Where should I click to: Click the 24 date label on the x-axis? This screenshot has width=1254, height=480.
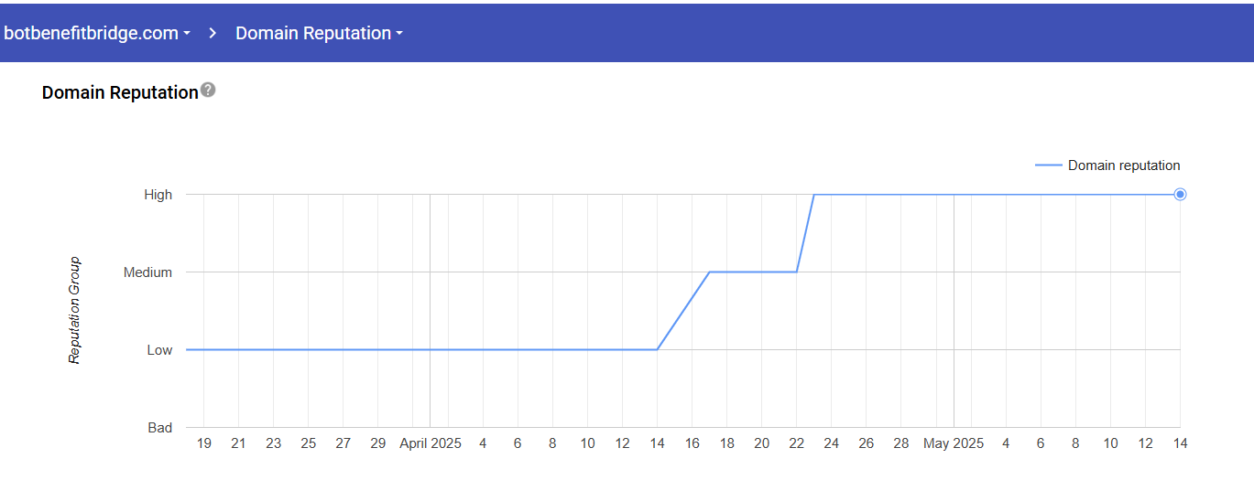(x=832, y=443)
